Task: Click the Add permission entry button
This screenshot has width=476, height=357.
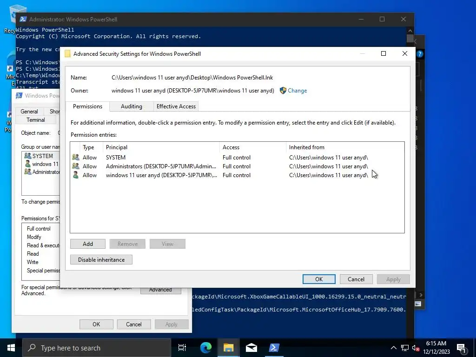Action: tap(88, 244)
